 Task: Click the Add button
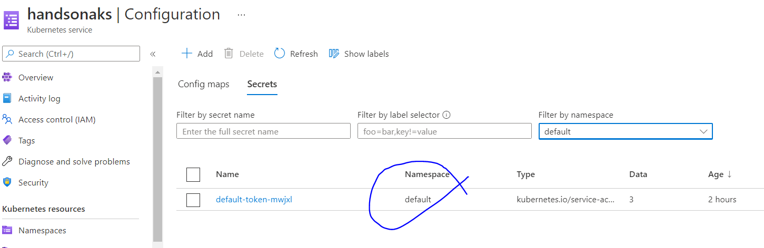[197, 54]
